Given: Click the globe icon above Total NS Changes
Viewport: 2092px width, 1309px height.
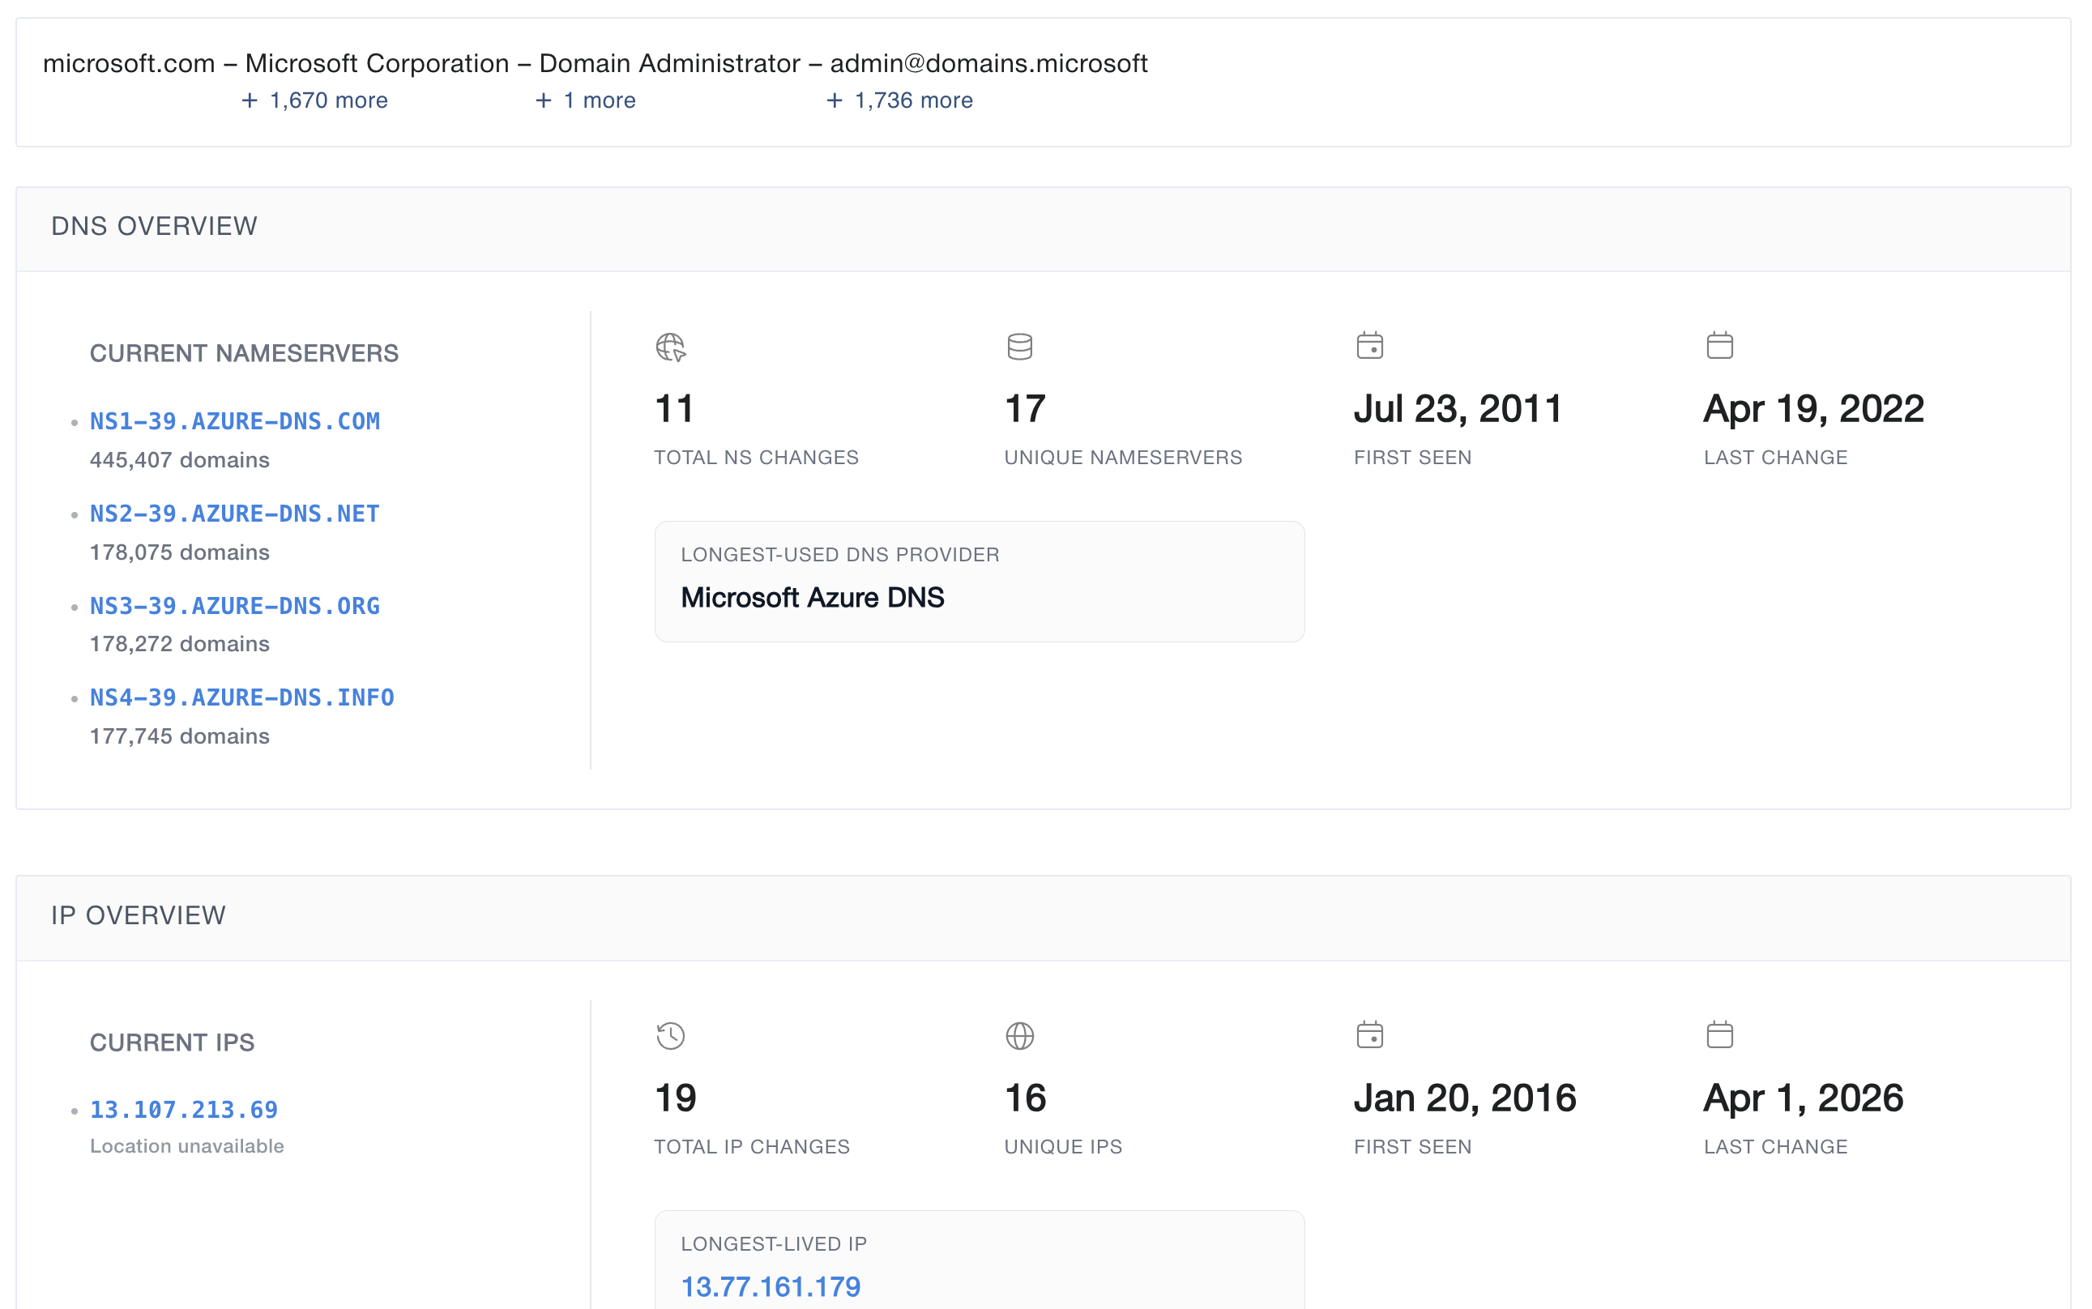Looking at the screenshot, I should pyautogui.click(x=670, y=347).
